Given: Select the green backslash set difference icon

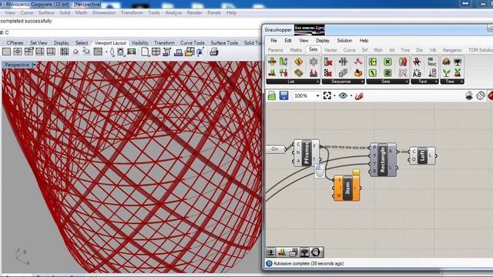Looking at the screenshot, I should 373,73.
